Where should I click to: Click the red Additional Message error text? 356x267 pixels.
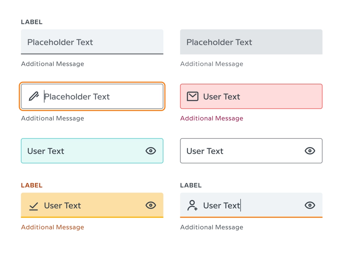(x=211, y=118)
